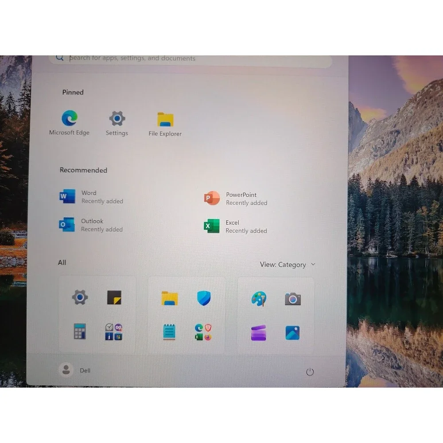Launch PowerPoint from Recommended
Image resolution: width=443 pixels, height=443 pixels.
[236, 198]
